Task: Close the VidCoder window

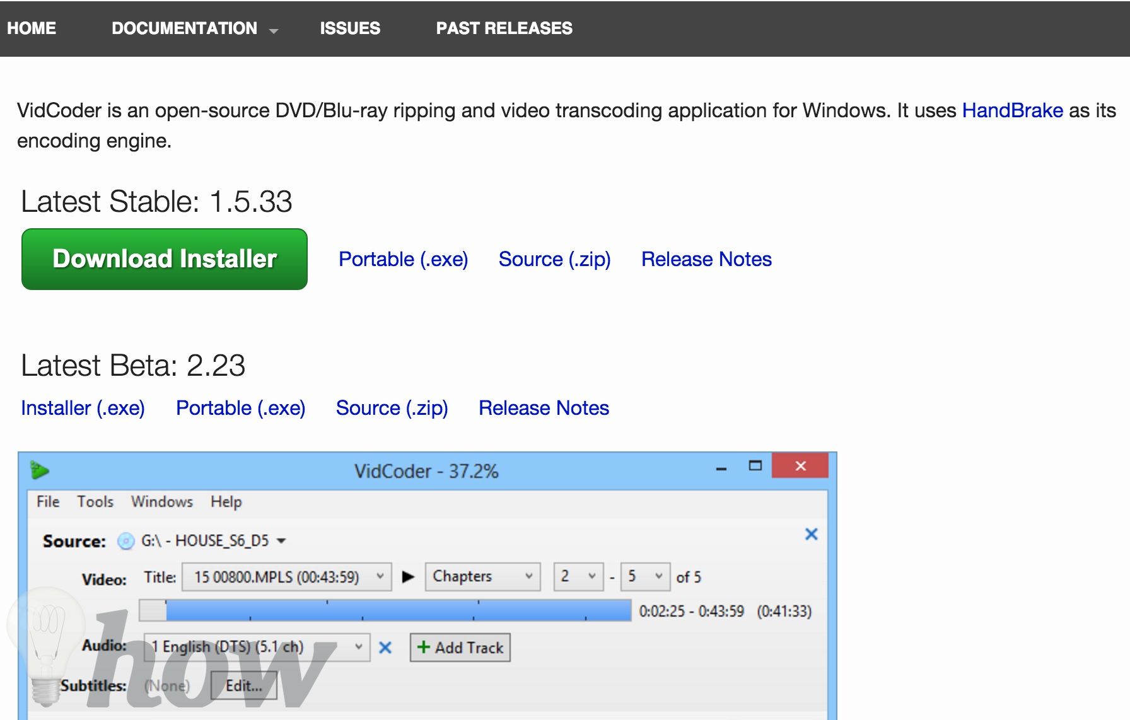Action: coord(800,466)
